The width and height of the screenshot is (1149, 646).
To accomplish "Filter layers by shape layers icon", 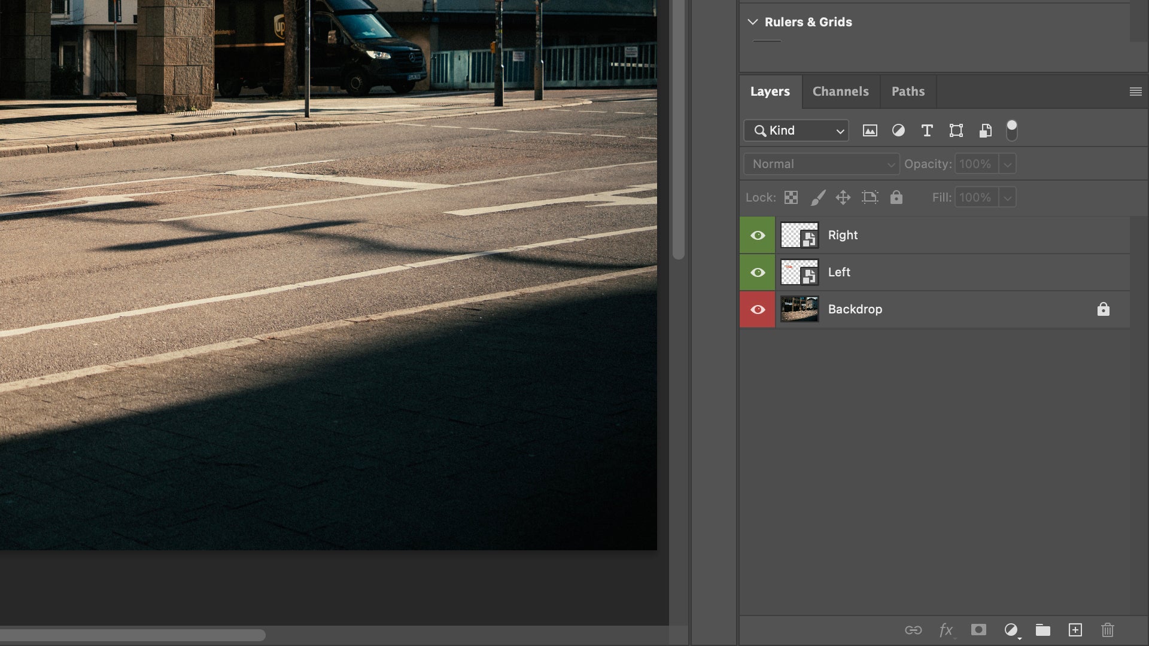I will coord(956,130).
